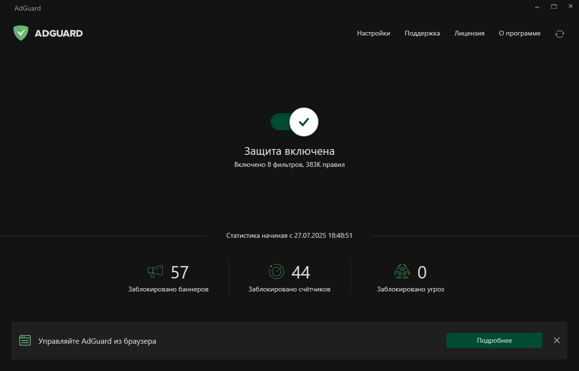
Task: Click the 44 blocked trackers count
Action: tap(301, 272)
